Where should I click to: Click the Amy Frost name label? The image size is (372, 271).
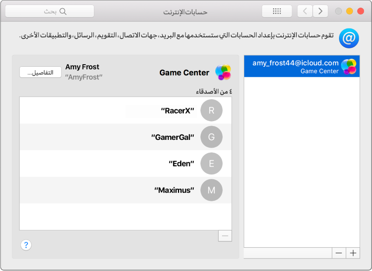[x=82, y=67]
